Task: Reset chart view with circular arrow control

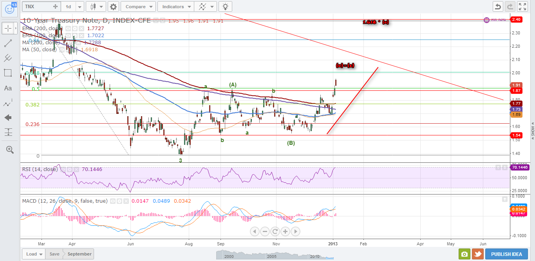Action: point(275,231)
